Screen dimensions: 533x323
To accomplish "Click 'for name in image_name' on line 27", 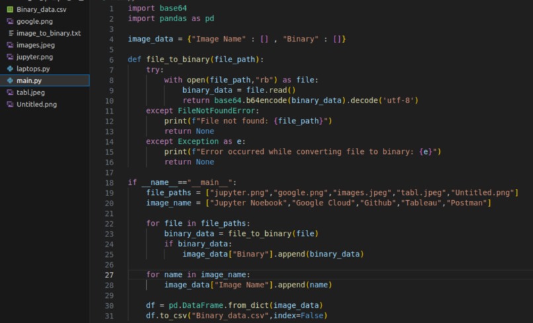I will coord(198,274).
